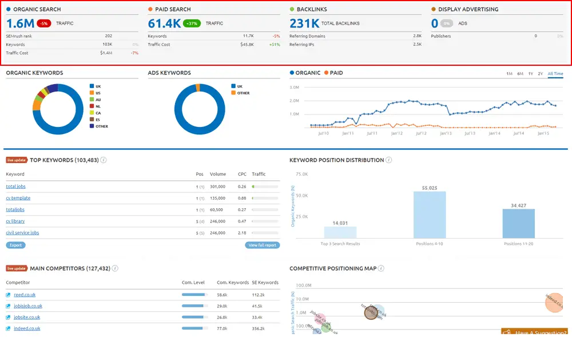Open external link icon for jobsite.co.uk
This screenshot has height=337, width=572.
click(x=8, y=318)
